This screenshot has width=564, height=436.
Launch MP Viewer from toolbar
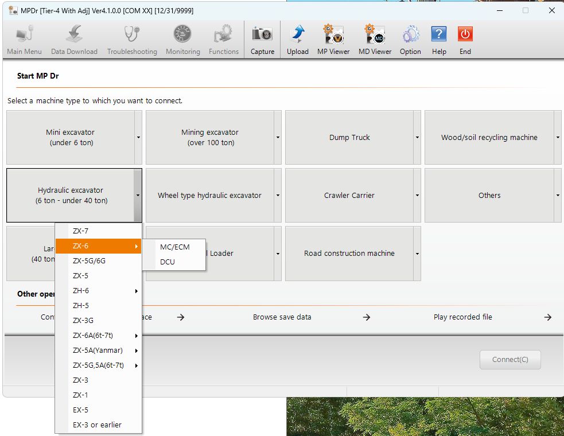[x=333, y=40]
